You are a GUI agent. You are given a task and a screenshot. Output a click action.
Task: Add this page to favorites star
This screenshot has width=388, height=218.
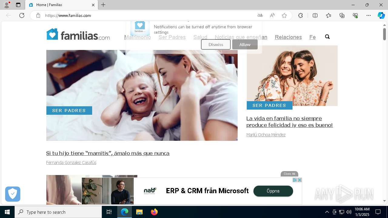pyautogui.click(x=284, y=15)
